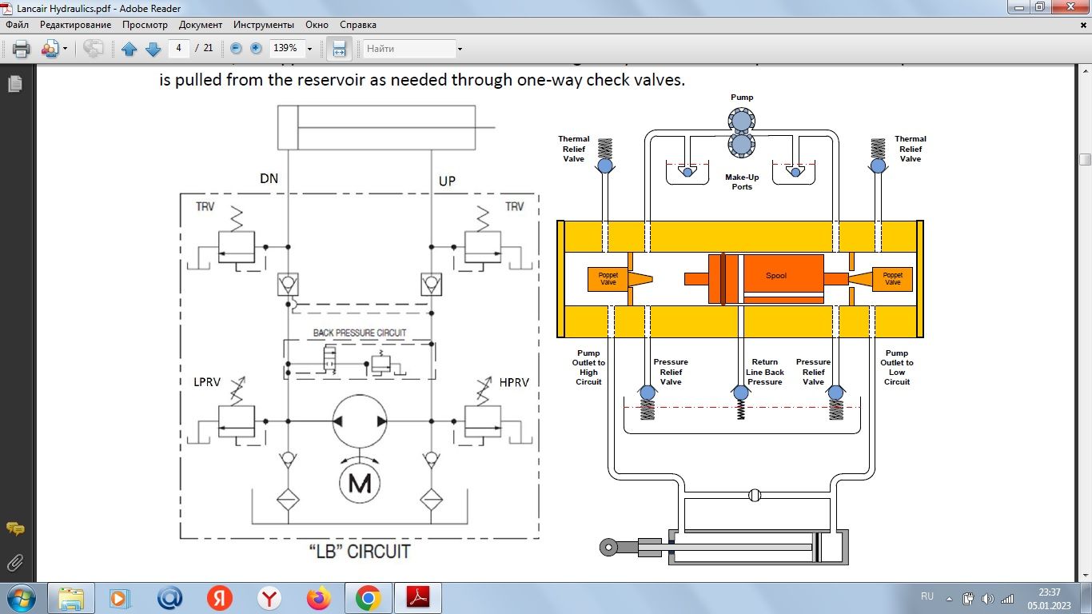The height and width of the screenshot is (614, 1092).
Task: Click inside the Найти search box
Action: (x=408, y=49)
